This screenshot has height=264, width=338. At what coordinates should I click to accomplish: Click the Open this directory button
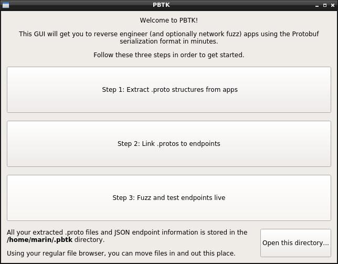point(295,243)
